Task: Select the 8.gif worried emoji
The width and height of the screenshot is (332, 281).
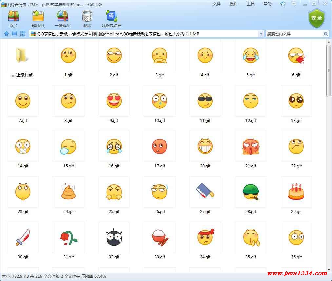Action: tap(68, 101)
